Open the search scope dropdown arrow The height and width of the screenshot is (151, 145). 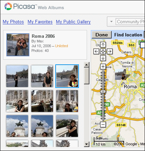click(111, 22)
